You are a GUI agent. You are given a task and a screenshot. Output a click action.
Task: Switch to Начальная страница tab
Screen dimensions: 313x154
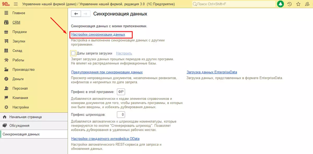34,117
